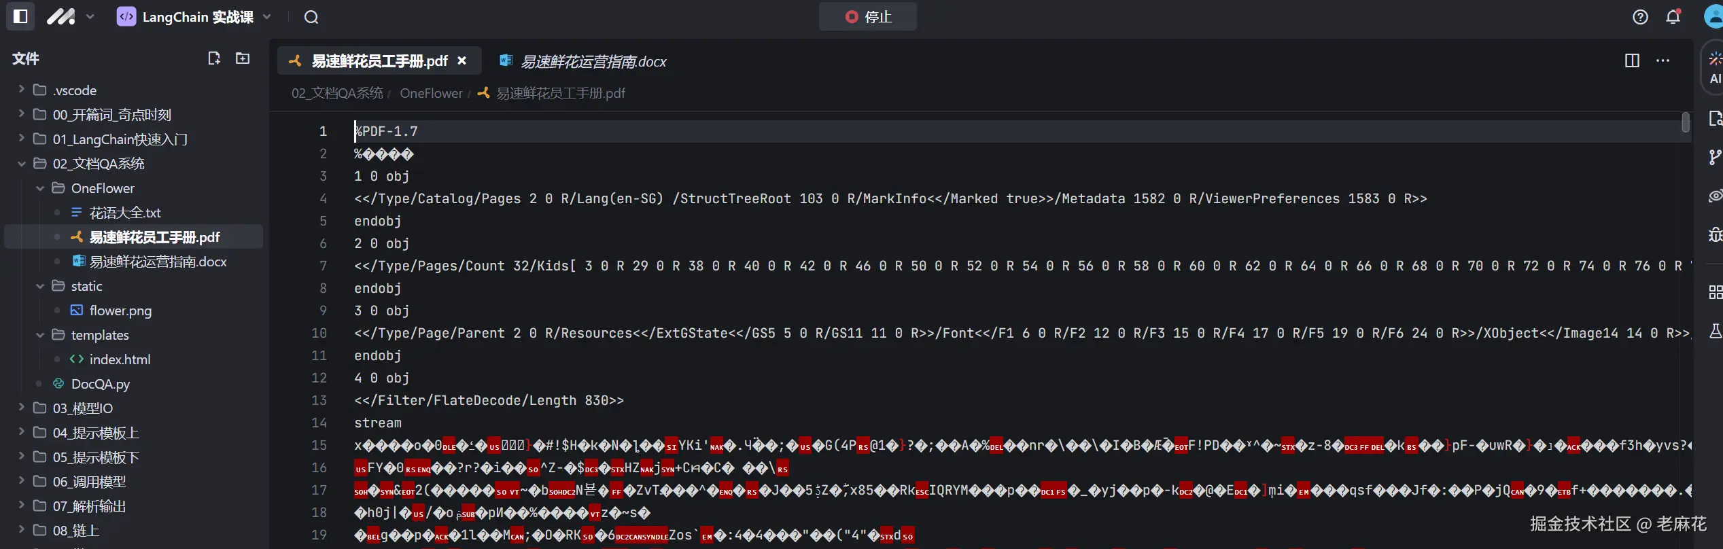Click breadcrumb OneFlower

tap(431, 93)
